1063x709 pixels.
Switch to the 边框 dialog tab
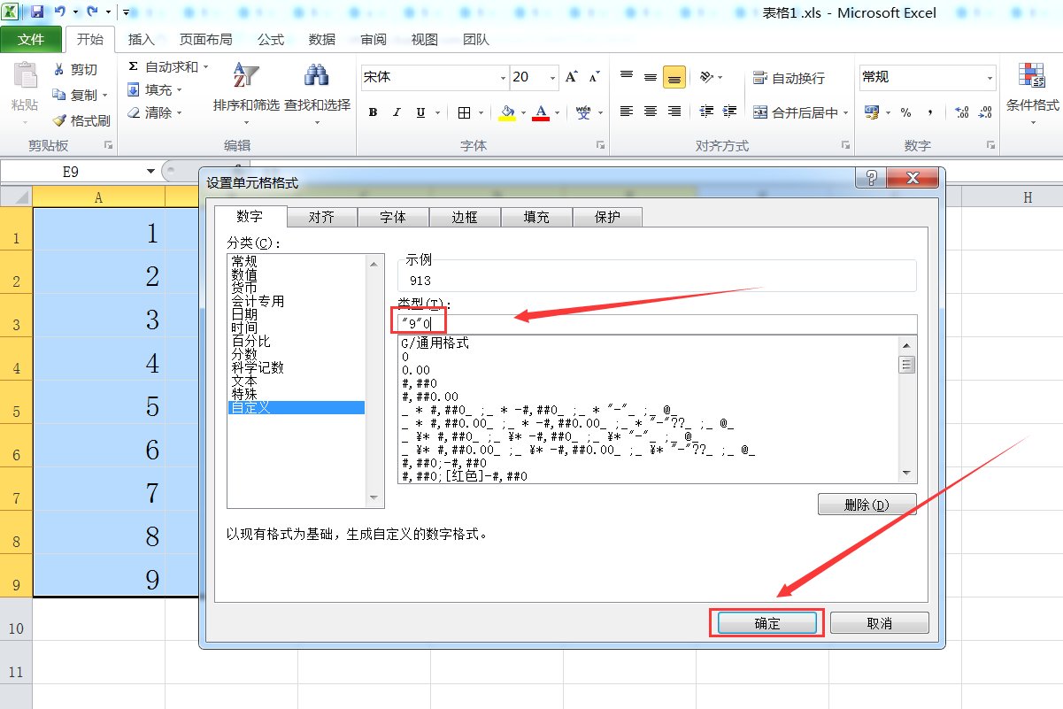(x=465, y=217)
